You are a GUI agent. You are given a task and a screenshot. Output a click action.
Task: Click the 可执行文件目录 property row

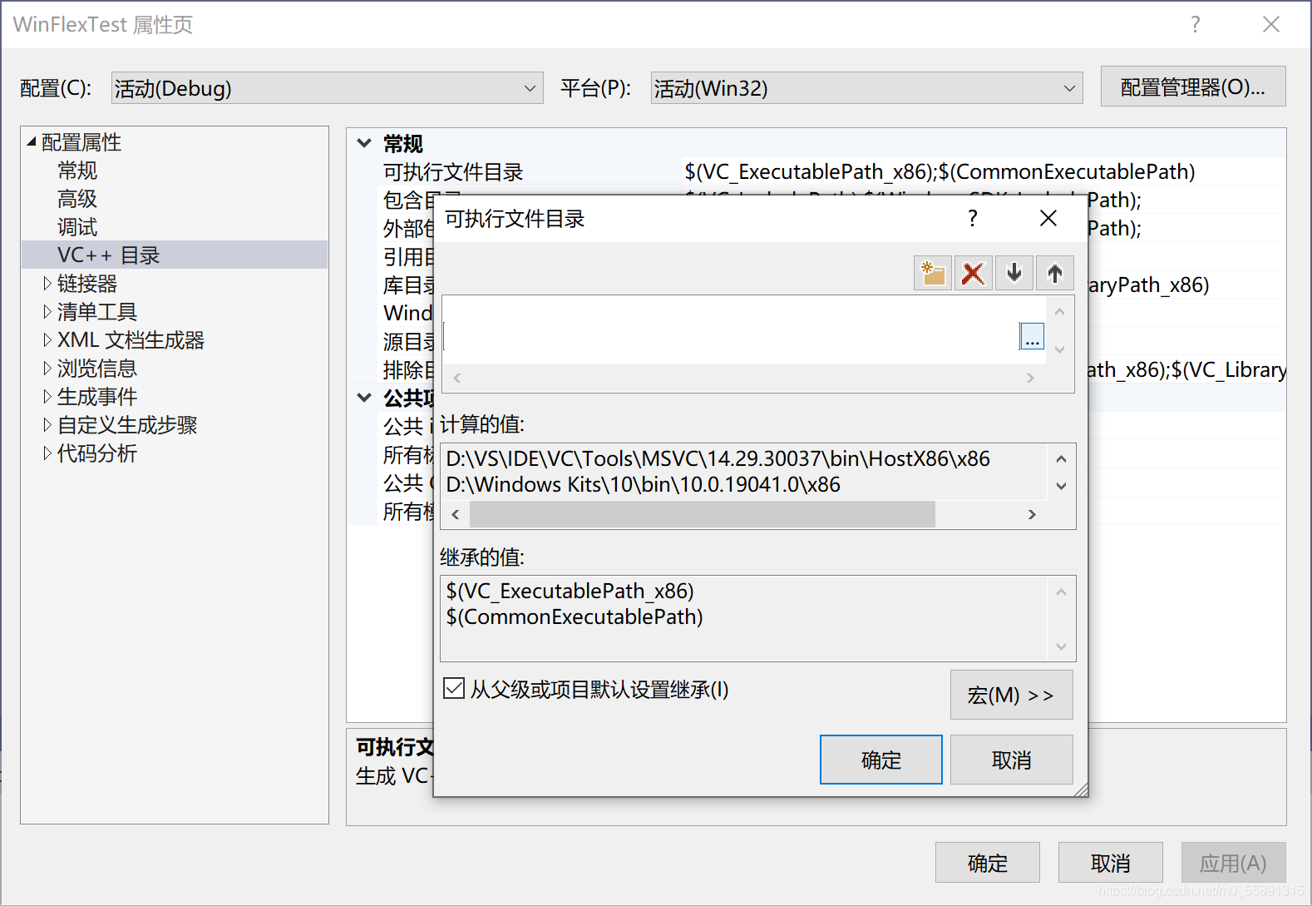tap(816, 171)
